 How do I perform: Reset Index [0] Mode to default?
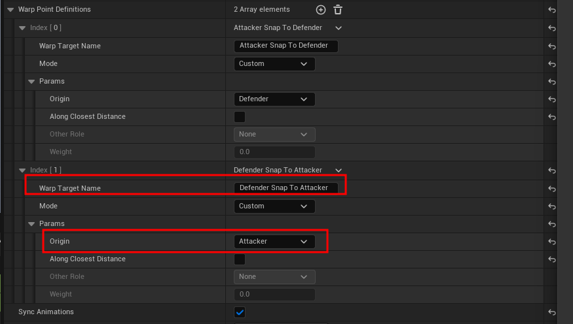552,64
